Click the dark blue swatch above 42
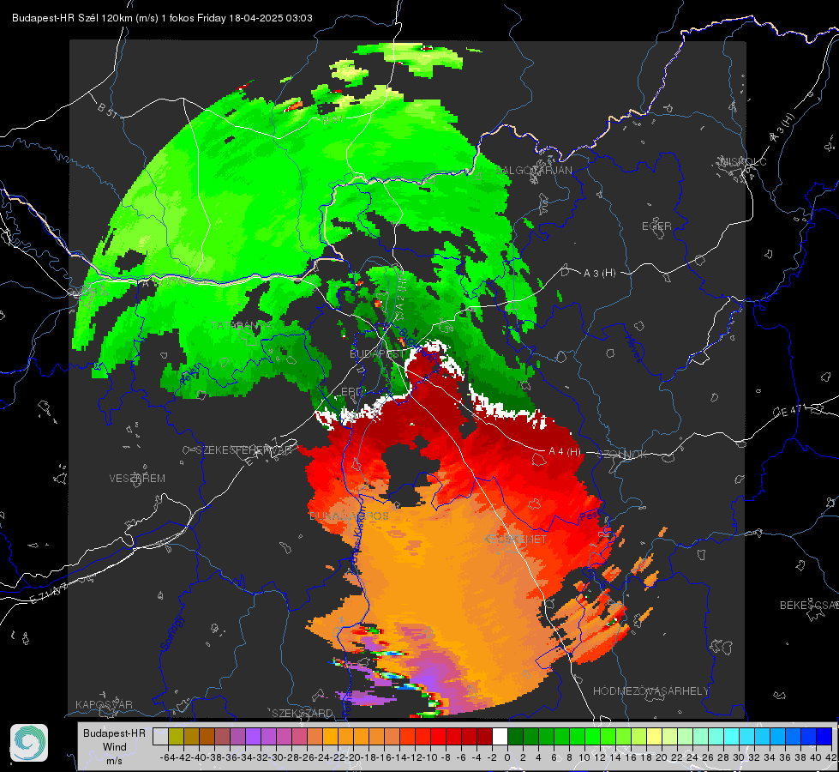 click(824, 736)
